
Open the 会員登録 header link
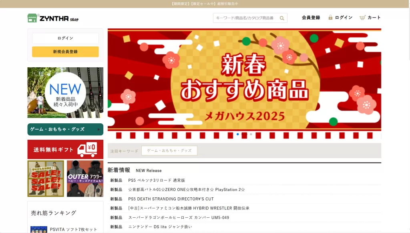tap(311, 18)
